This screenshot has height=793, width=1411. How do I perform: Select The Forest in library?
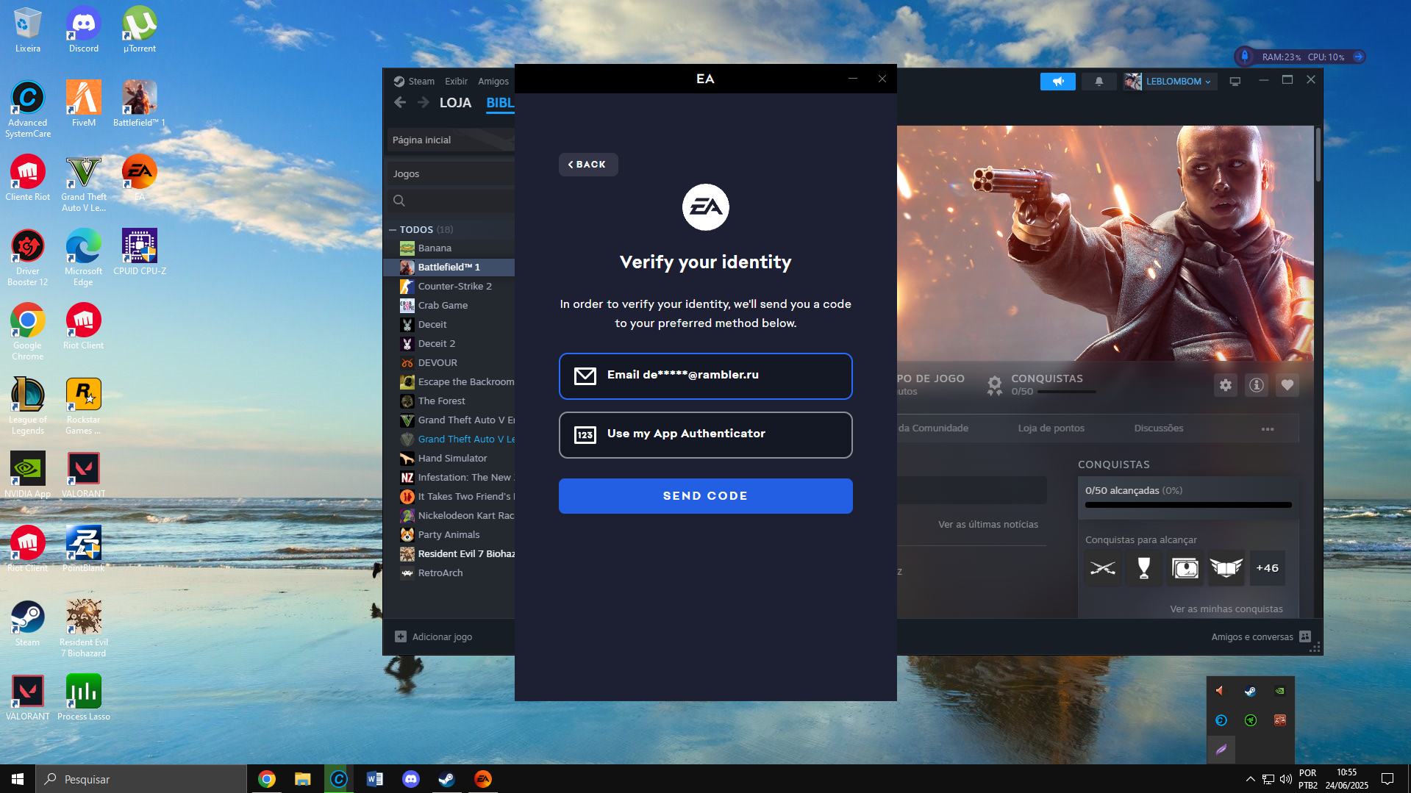449,401
